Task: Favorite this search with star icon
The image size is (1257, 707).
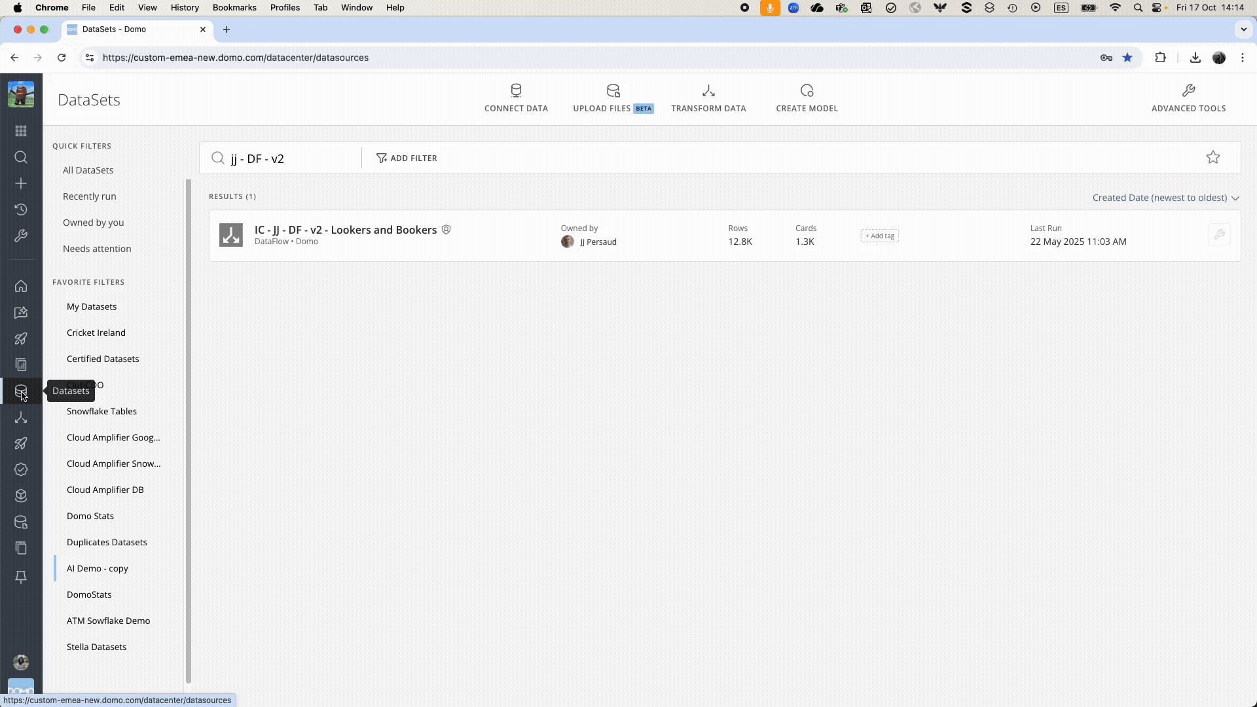Action: 1212,158
